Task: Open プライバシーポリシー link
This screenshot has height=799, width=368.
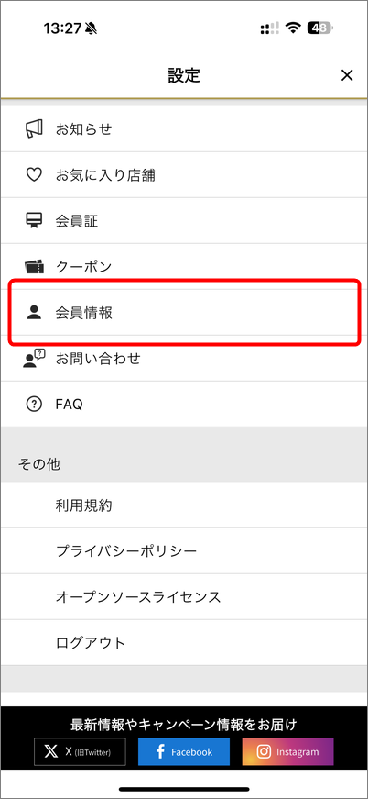Action: [x=184, y=550]
